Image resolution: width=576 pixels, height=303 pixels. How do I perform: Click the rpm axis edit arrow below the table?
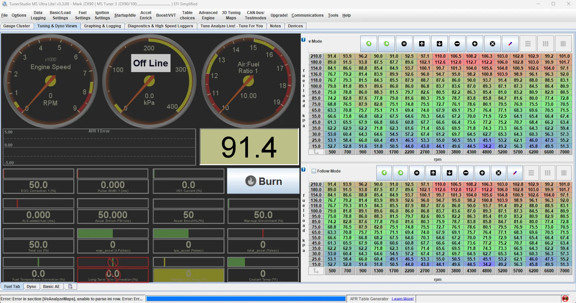[316, 152]
